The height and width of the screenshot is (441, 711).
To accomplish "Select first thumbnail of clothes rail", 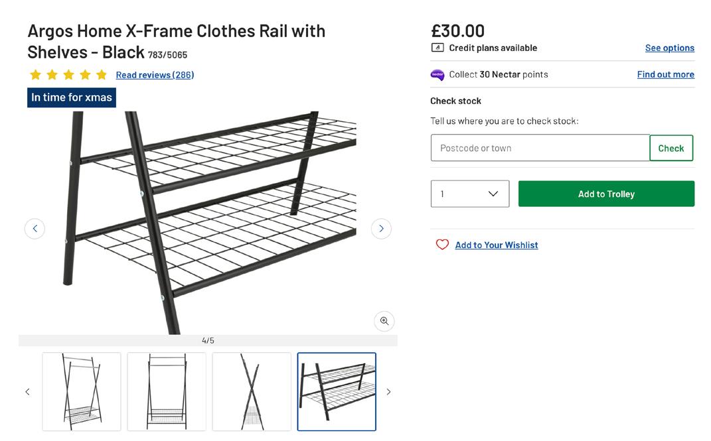I will [x=82, y=392].
